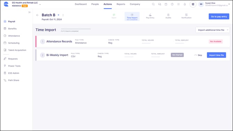Open the calendar icon in top bar

tap(166, 4)
